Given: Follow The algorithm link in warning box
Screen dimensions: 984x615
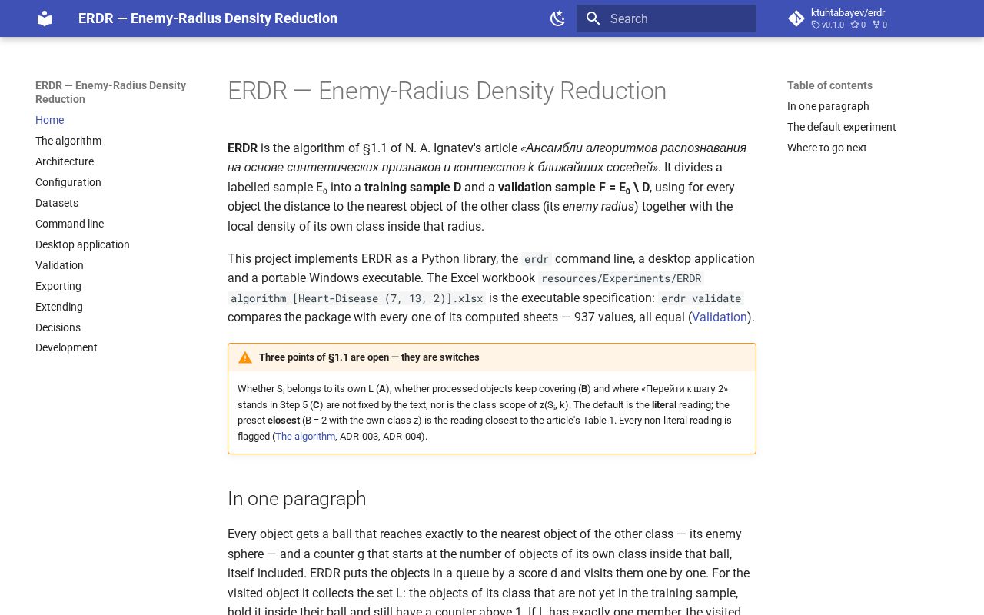Looking at the screenshot, I should 305,436.
